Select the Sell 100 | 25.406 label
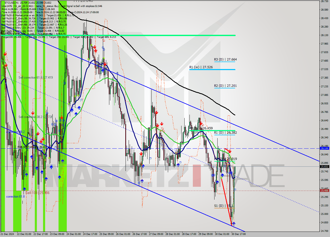 click(x=37, y=193)
